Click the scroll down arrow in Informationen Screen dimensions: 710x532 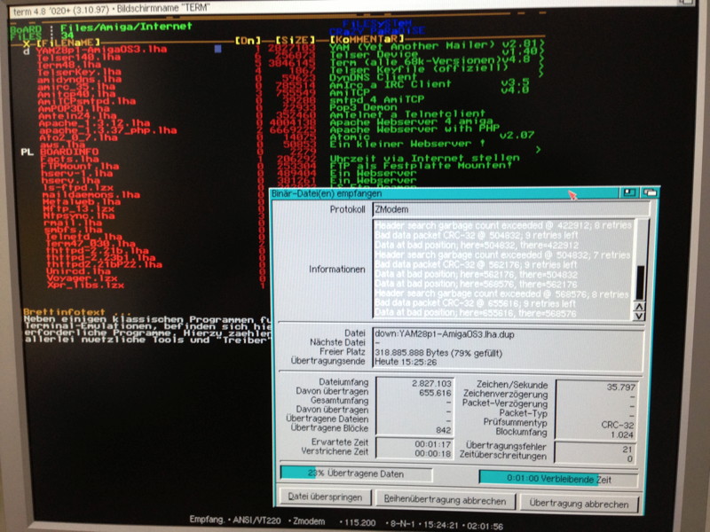(638, 314)
